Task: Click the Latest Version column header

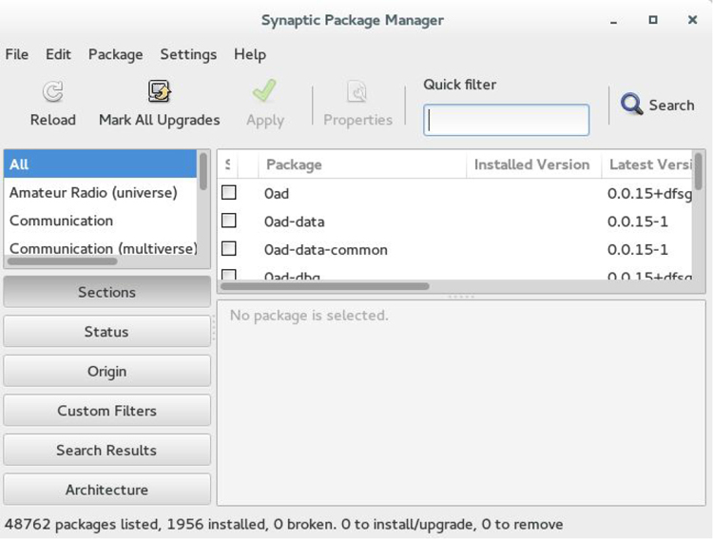Action: click(x=650, y=164)
